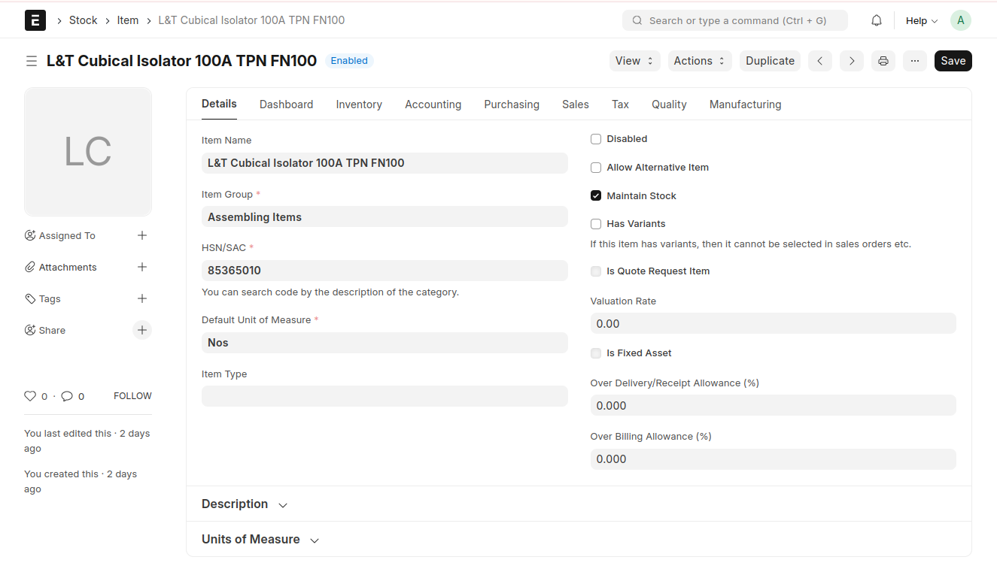Click the ERPNext home logo icon
The width and height of the screenshot is (997, 572).
[35, 20]
